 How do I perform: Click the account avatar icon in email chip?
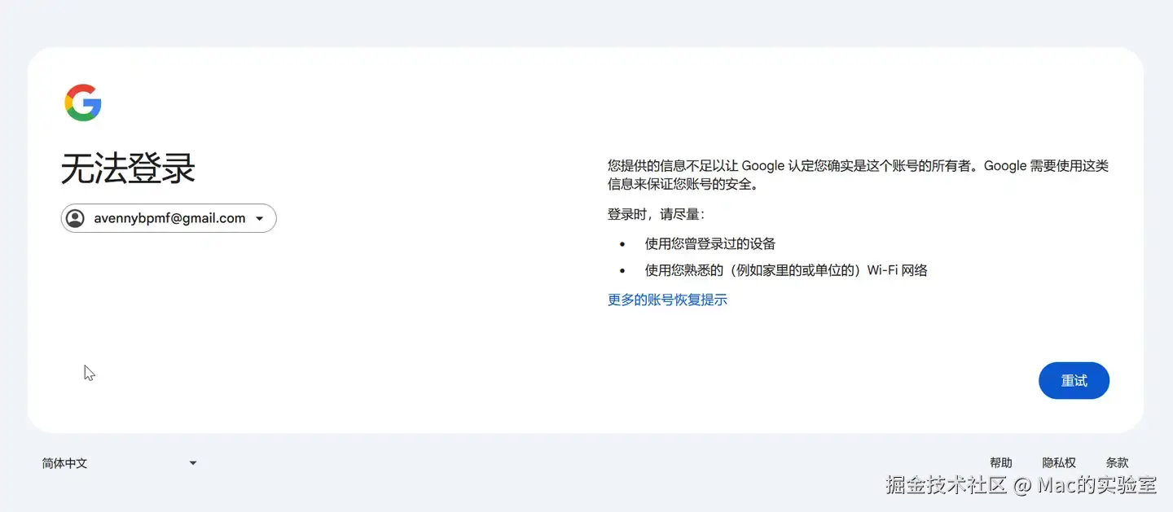tap(75, 218)
